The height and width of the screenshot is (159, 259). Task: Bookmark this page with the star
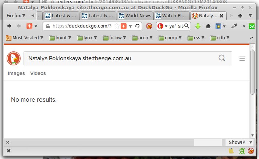(x=116, y=26)
